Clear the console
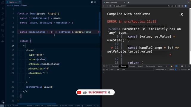Image resolution: width=191 pixels, height=107 pixels. pyautogui.click(x=107, y=70)
